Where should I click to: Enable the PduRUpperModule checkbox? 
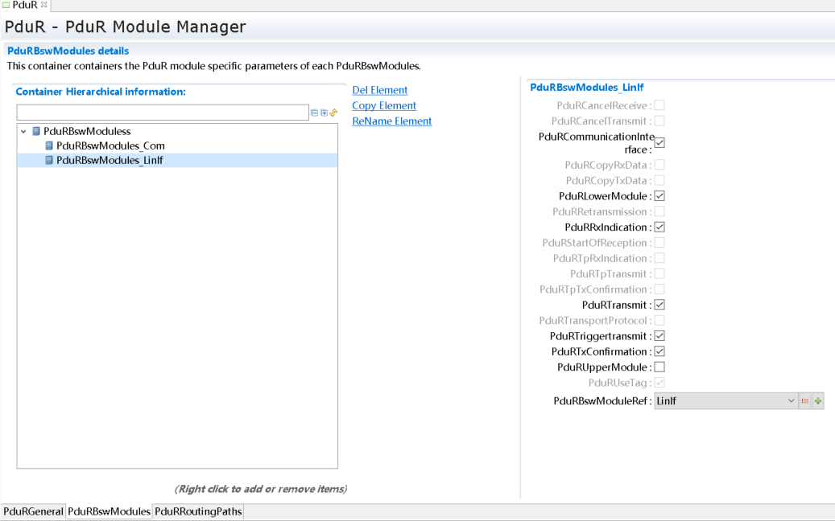(x=659, y=367)
